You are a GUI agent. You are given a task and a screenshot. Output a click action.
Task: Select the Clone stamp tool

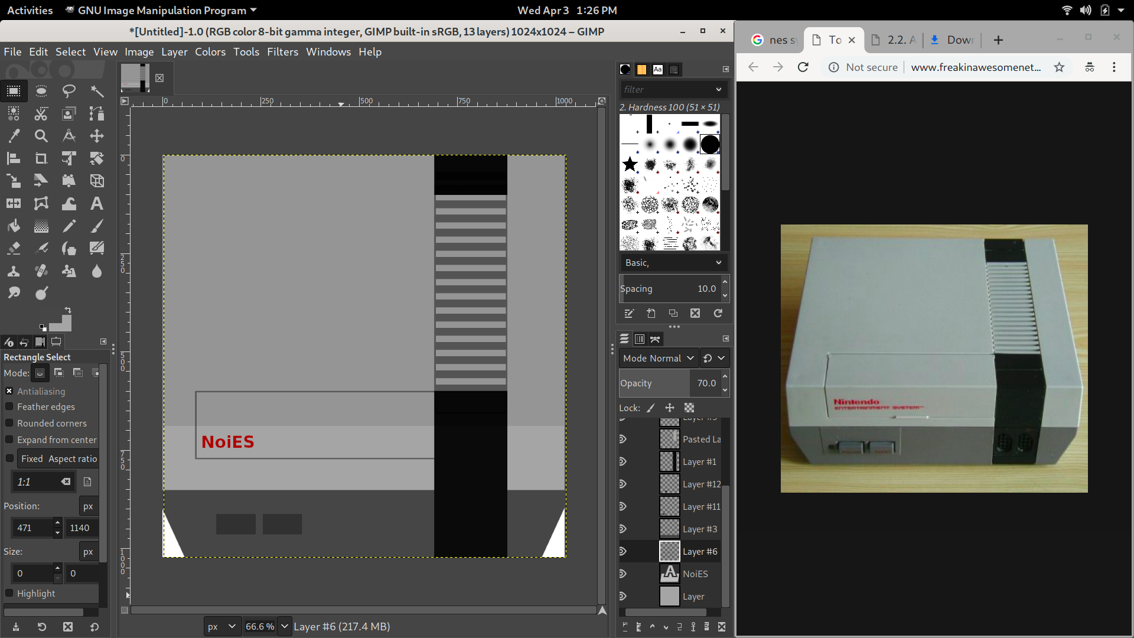(14, 271)
